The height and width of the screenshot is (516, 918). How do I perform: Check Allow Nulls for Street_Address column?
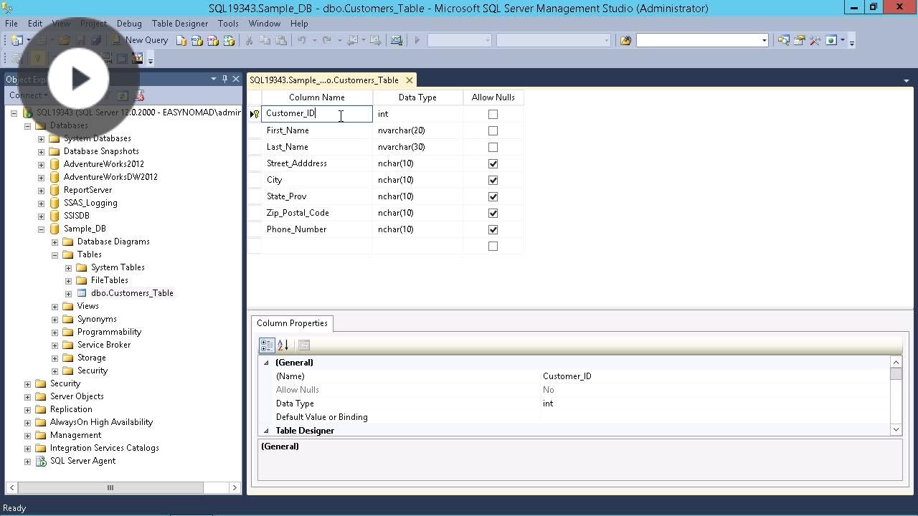[493, 163]
